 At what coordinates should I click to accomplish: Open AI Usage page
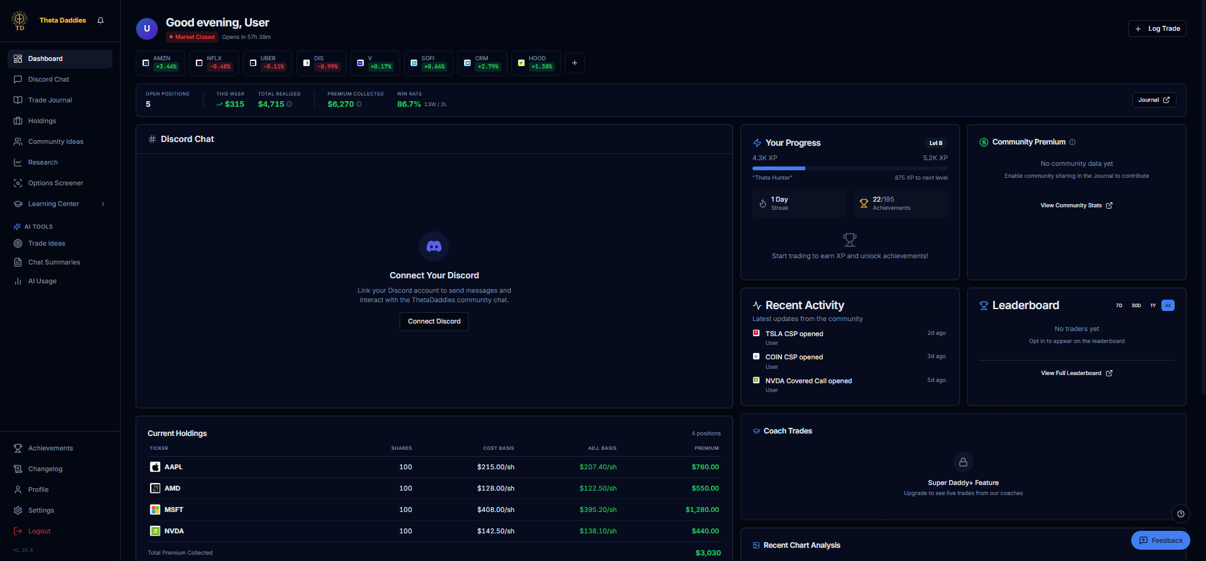click(60, 281)
